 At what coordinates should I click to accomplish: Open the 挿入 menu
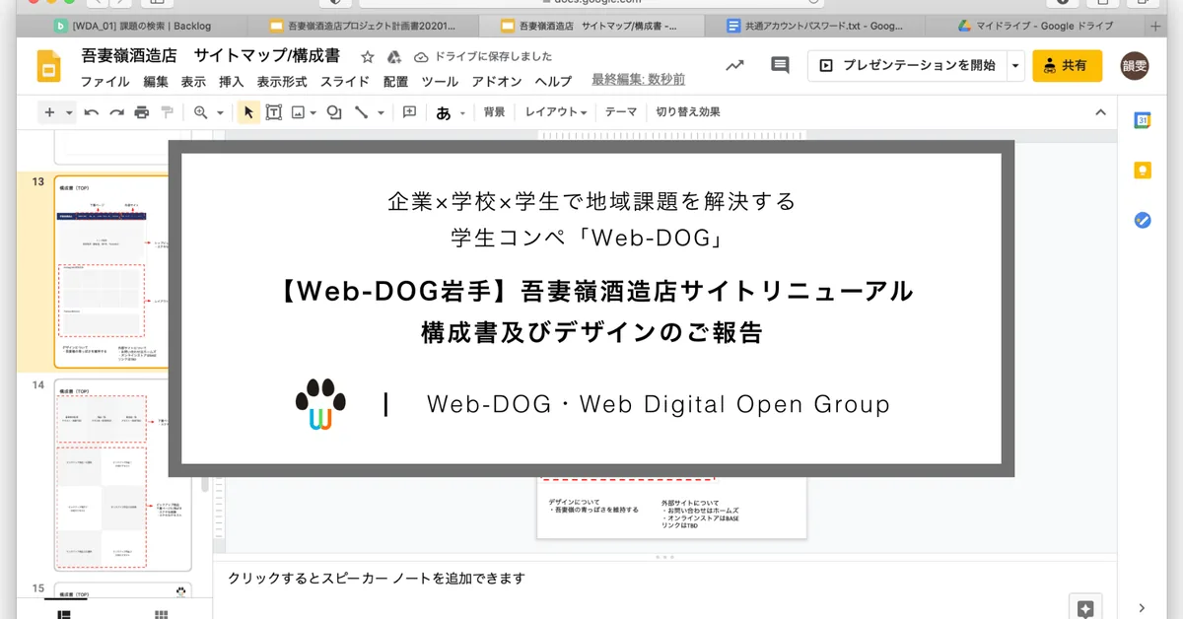click(x=232, y=81)
